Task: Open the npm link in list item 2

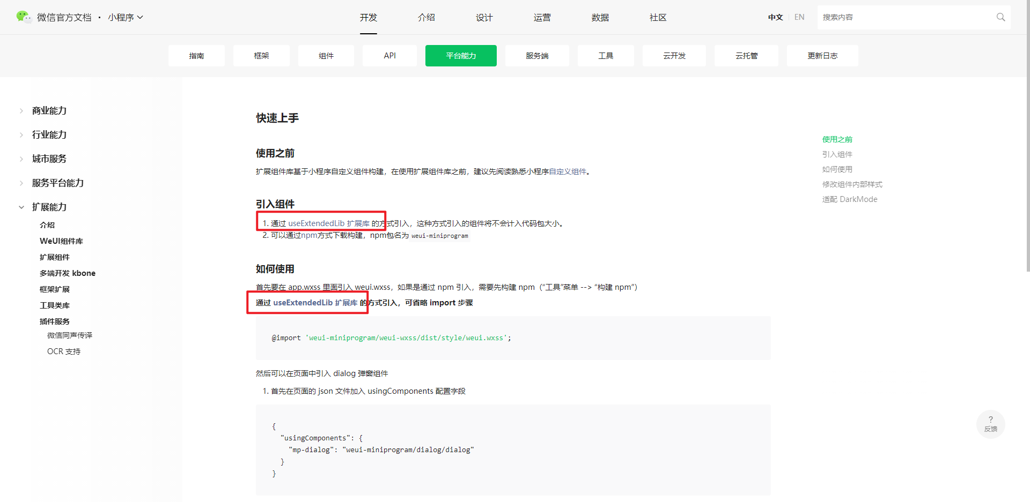Action: click(309, 235)
